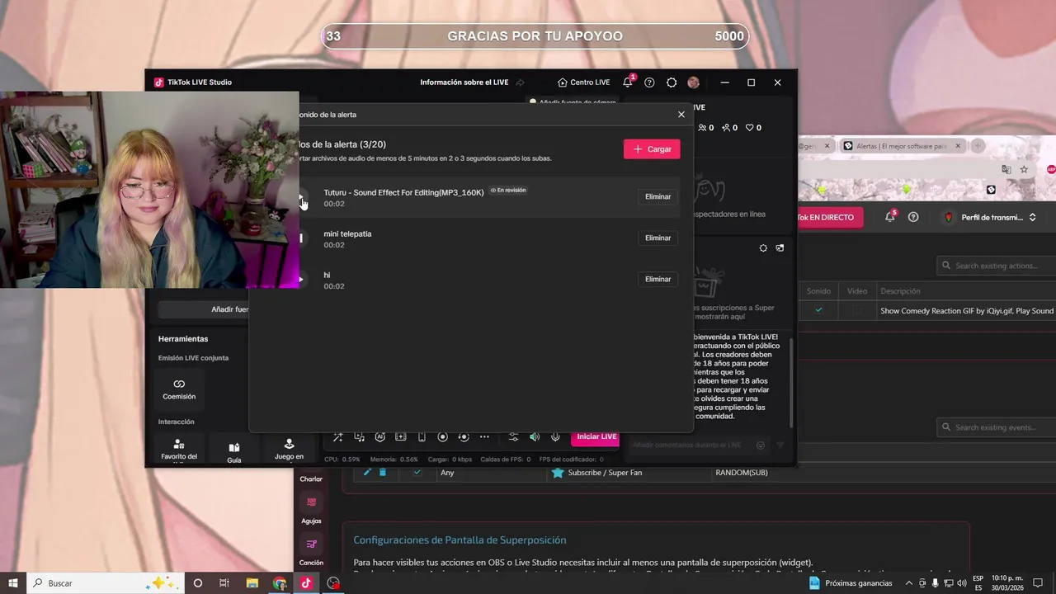Start recording with the record icon
This screenshot has height=594, width=1056.
pos(442,436)
